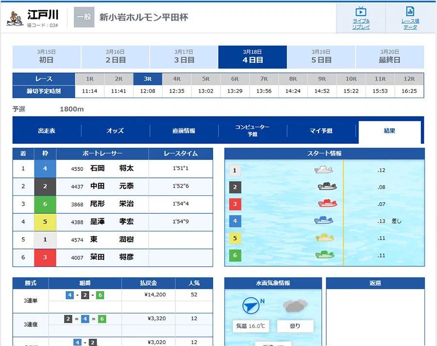This screenshot has height=346, width=437.
Task: Open the 直前情報 tab
Action: [x=184, y=131]
